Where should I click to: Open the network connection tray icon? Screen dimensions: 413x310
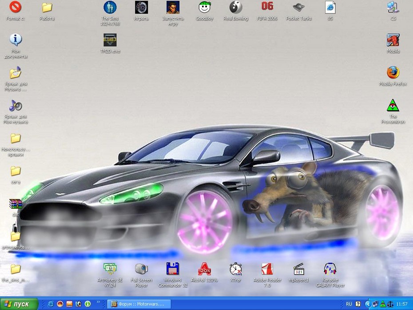click(375, 304)
